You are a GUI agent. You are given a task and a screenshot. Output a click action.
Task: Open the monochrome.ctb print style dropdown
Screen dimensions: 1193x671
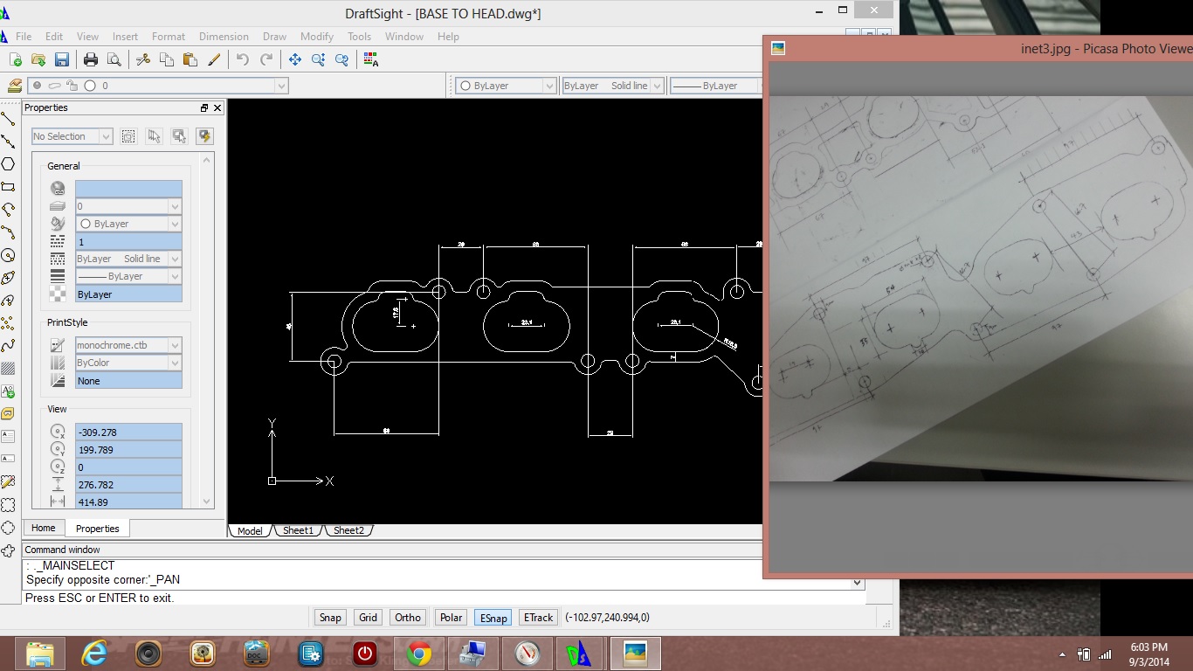click(128, 345)
